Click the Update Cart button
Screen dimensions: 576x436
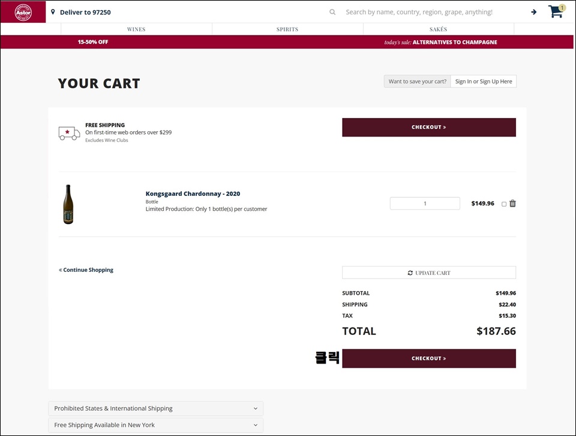click(x=429, y=273)
